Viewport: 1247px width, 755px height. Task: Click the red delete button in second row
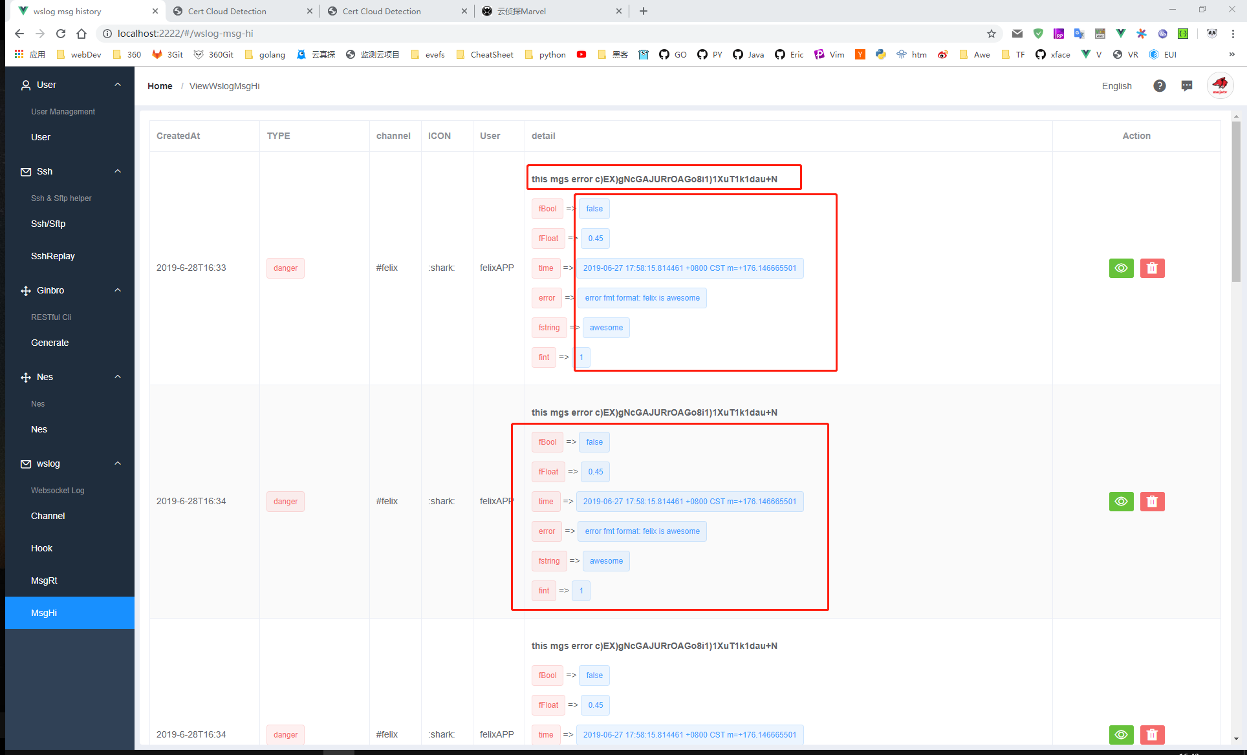[x=1152, y=502]
